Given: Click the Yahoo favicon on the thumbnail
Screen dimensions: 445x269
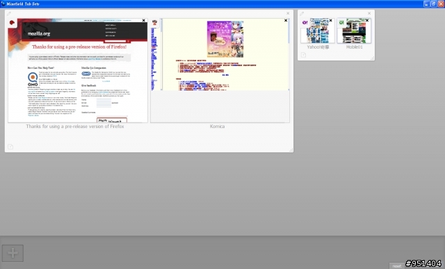Looking at the screenshot, I should pos(305,23).
